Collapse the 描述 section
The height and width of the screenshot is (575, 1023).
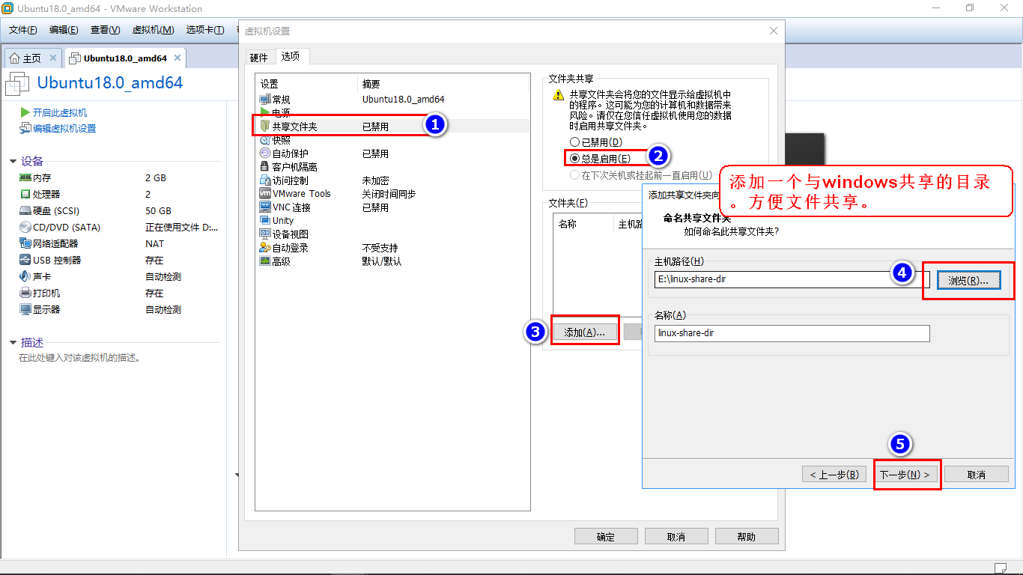[x=14, y=341]
